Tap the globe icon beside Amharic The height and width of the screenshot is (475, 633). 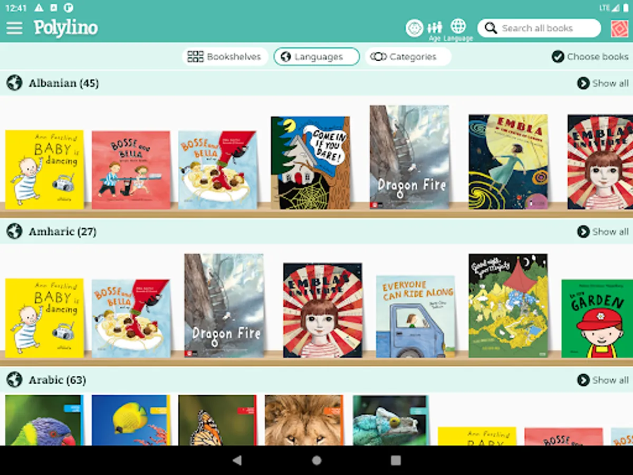[14, 231]
